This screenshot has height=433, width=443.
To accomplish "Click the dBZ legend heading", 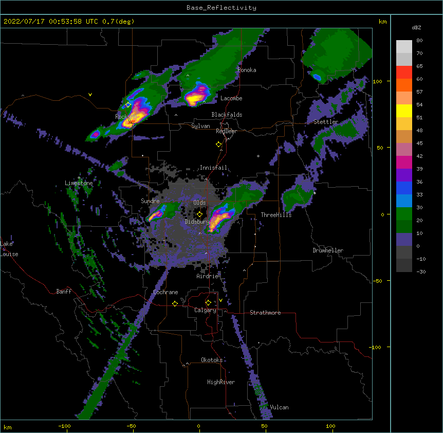I will (416, 27).
